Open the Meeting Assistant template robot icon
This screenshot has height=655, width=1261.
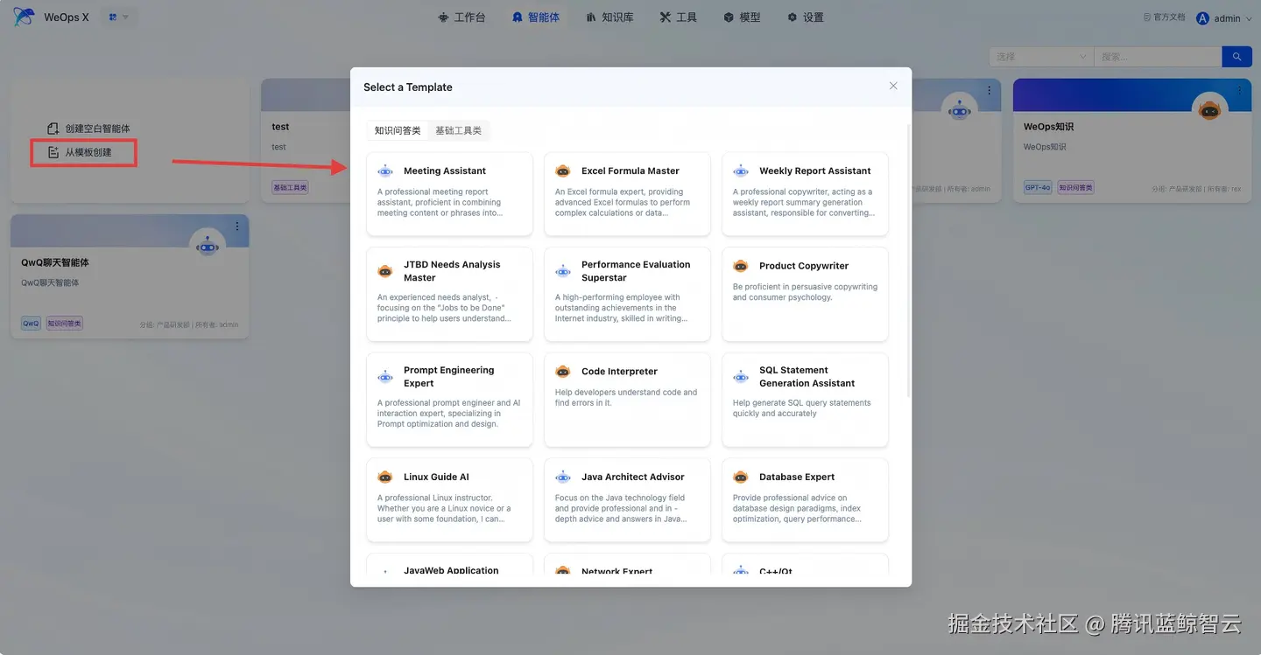[384, 171]
